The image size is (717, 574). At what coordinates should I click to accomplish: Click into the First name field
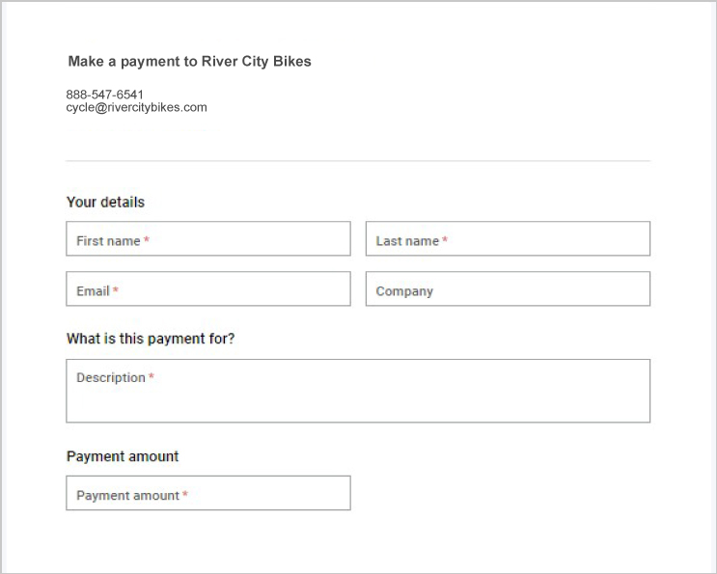pyautogui.click(x=208, y=238)
